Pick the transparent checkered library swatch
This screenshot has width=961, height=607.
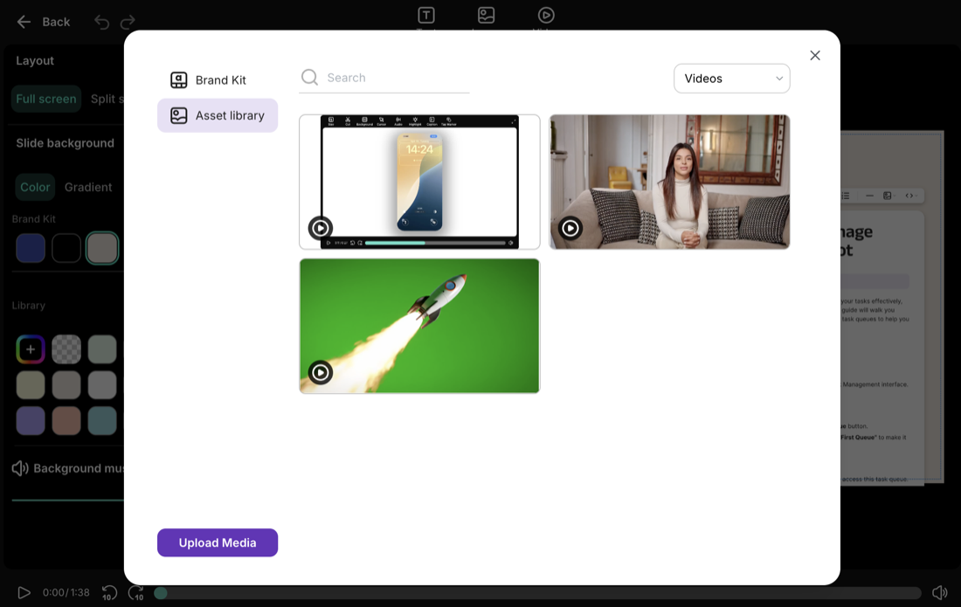(66, 349)
